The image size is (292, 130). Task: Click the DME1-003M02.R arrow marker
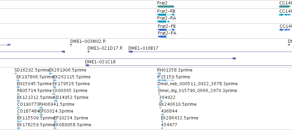pos(71,45)
